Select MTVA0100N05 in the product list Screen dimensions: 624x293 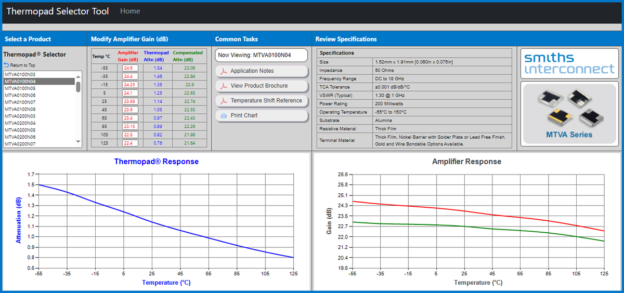coord(39,88)
